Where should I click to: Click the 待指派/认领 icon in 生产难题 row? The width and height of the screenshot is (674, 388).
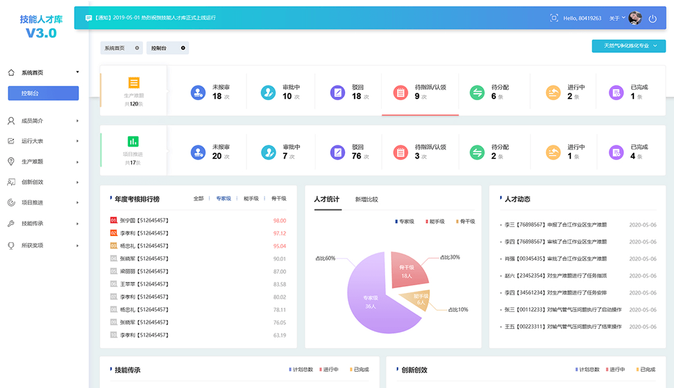pyautogui.click(x=400, y=92)
